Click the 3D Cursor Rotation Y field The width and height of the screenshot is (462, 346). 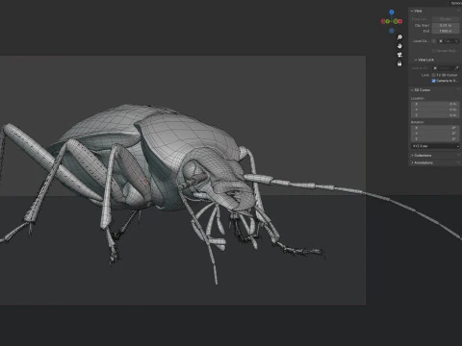click(435, 134)
